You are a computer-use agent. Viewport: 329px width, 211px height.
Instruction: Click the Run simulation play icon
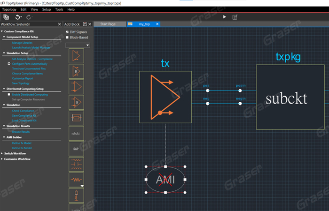click(224, 17)
